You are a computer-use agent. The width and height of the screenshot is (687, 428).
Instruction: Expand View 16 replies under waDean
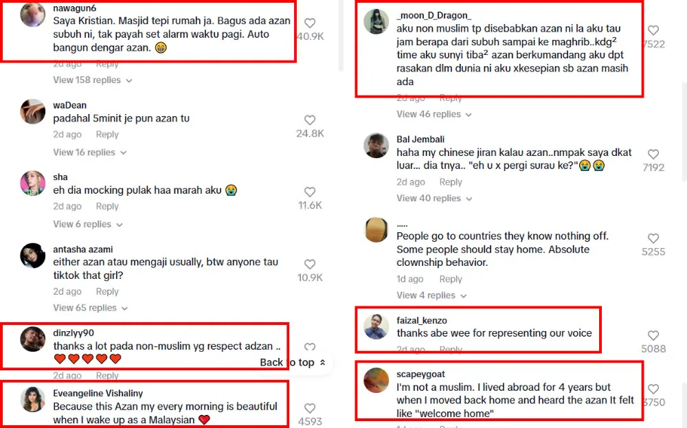[x=90, y=153]
